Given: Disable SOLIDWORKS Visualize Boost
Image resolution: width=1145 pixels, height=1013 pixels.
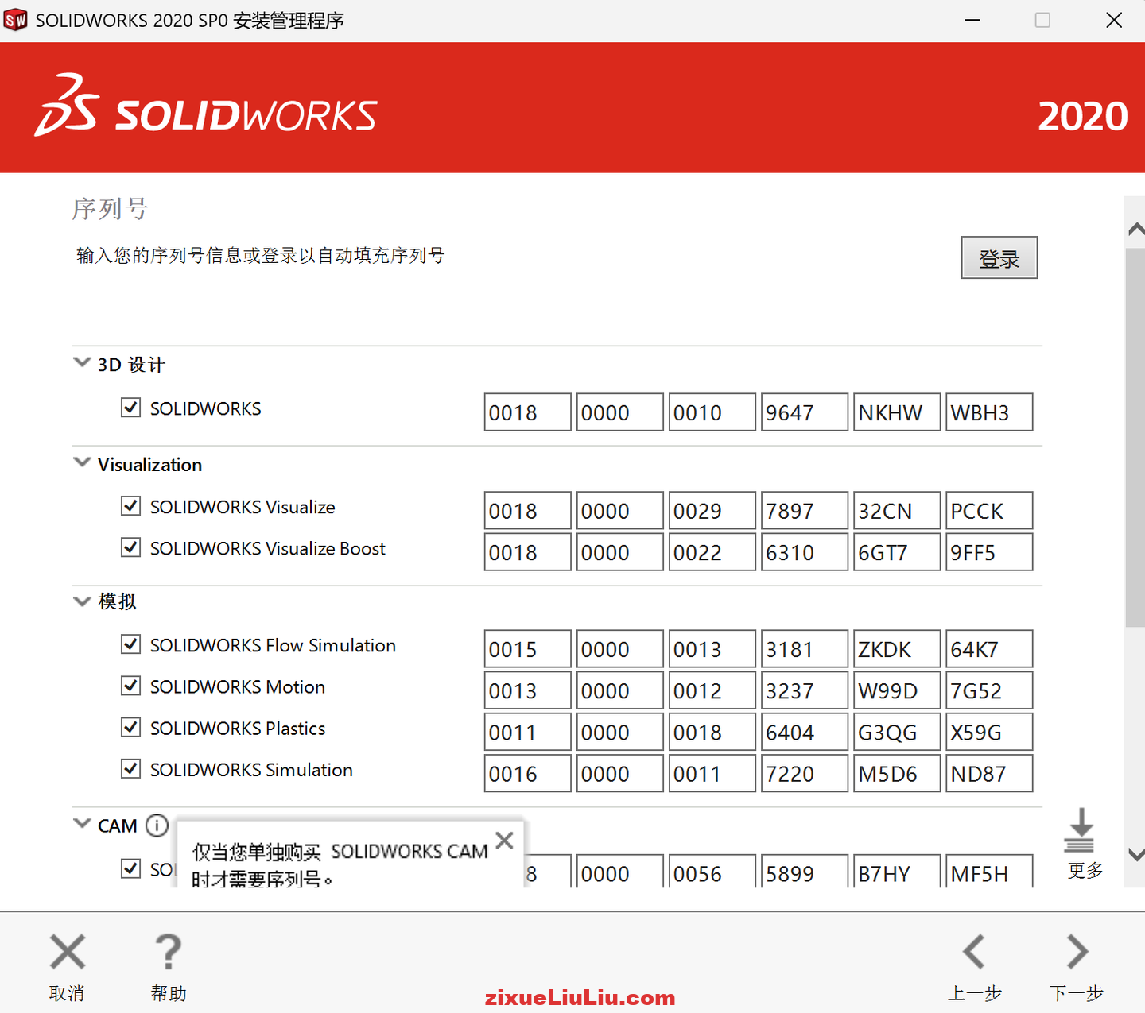Looking at the screenshot, I should tap(130, 547).
